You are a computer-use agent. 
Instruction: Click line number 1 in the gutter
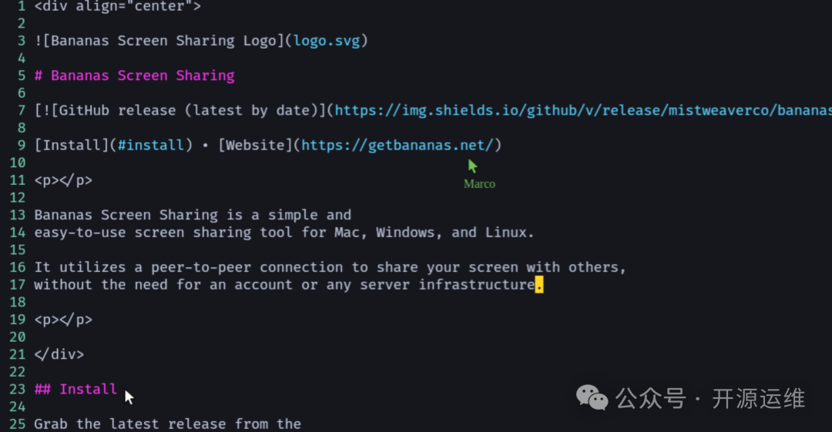[x=22, y=6]
